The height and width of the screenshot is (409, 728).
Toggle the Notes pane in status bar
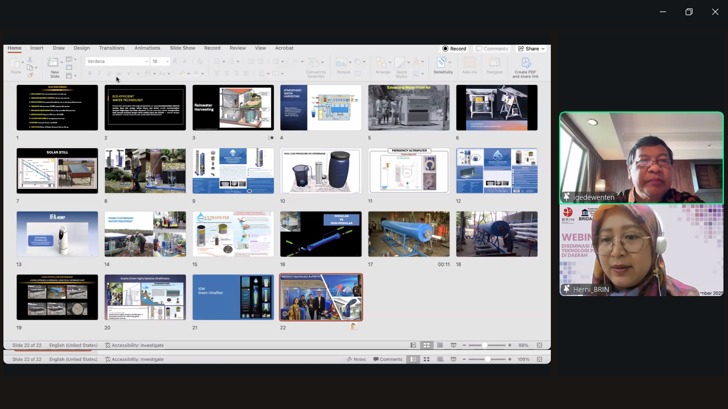click(x=357, y=359)
